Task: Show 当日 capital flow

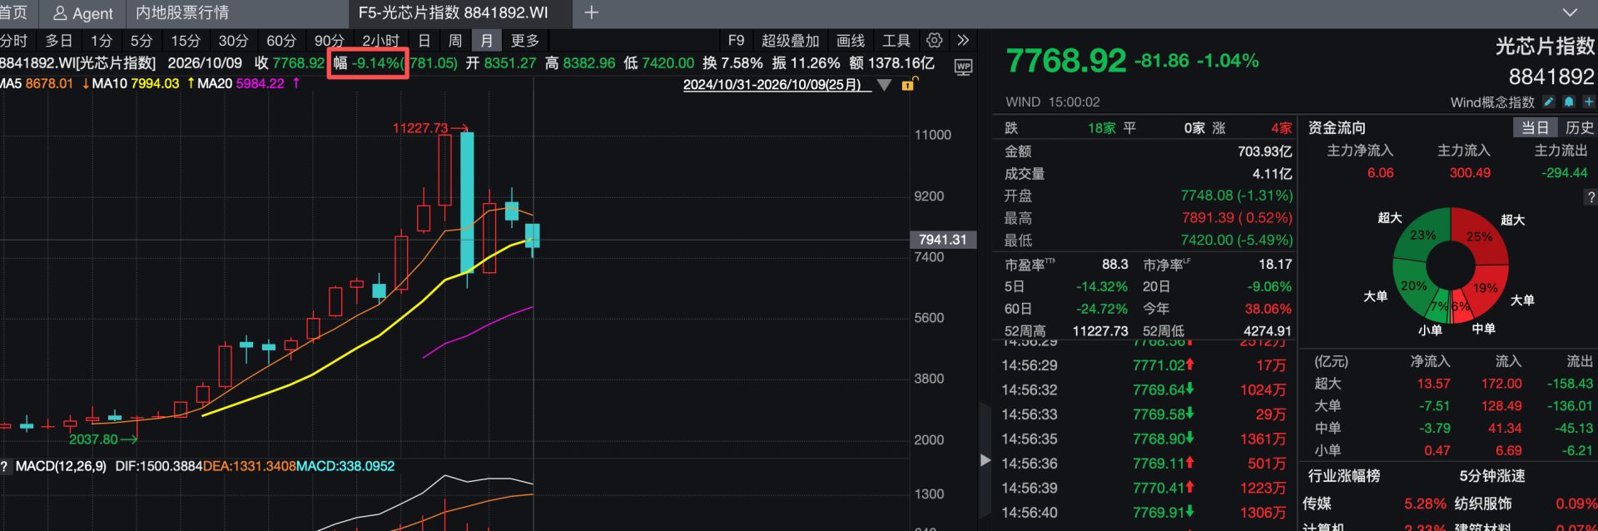Action: point(1535,127)
